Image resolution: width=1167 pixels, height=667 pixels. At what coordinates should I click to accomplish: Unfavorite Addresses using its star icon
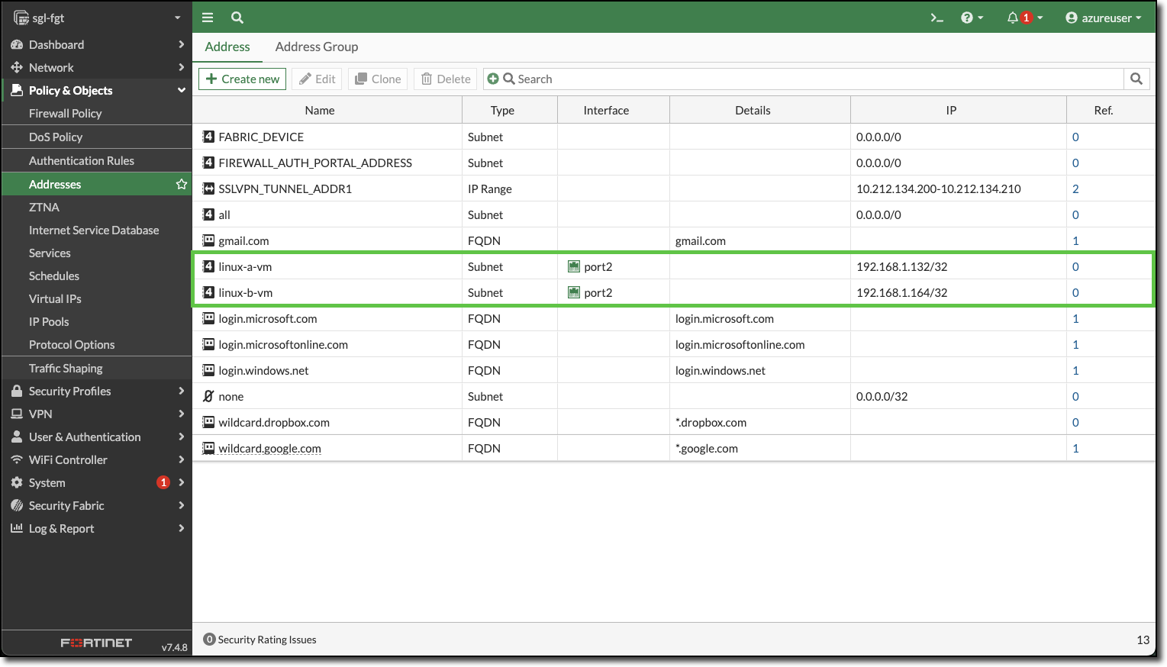pos(182,183)
